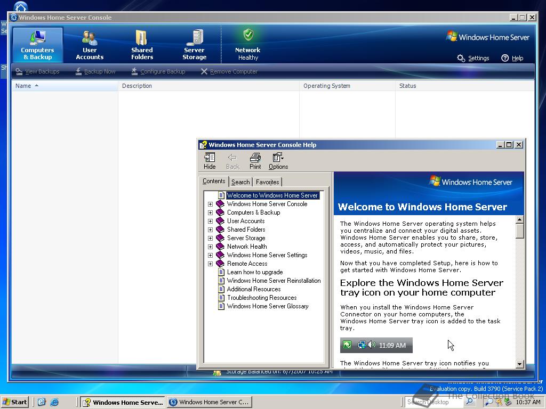Switch to the Search tab in Help

click(240, 182)
